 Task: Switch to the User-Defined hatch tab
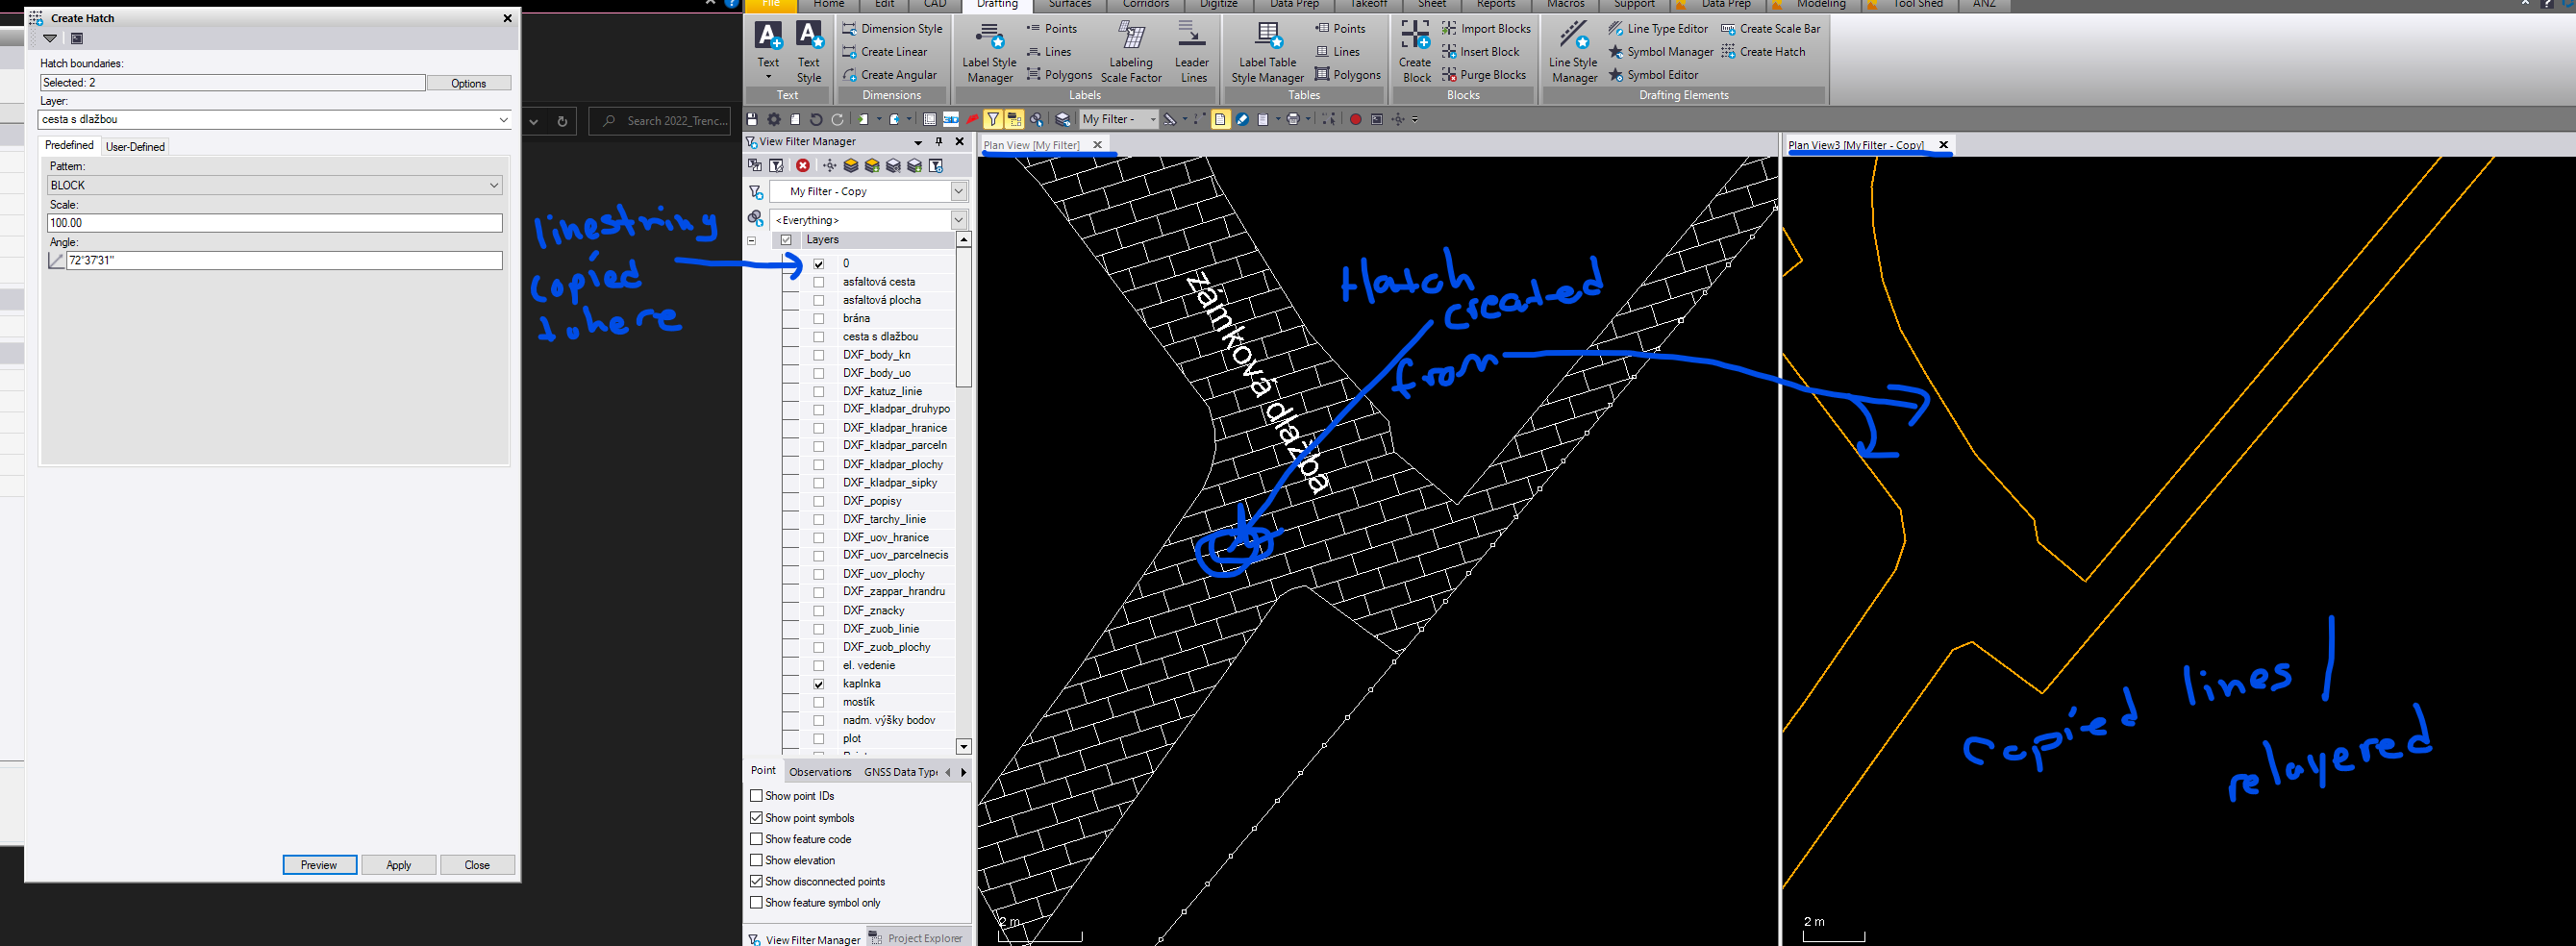[135, 147]
